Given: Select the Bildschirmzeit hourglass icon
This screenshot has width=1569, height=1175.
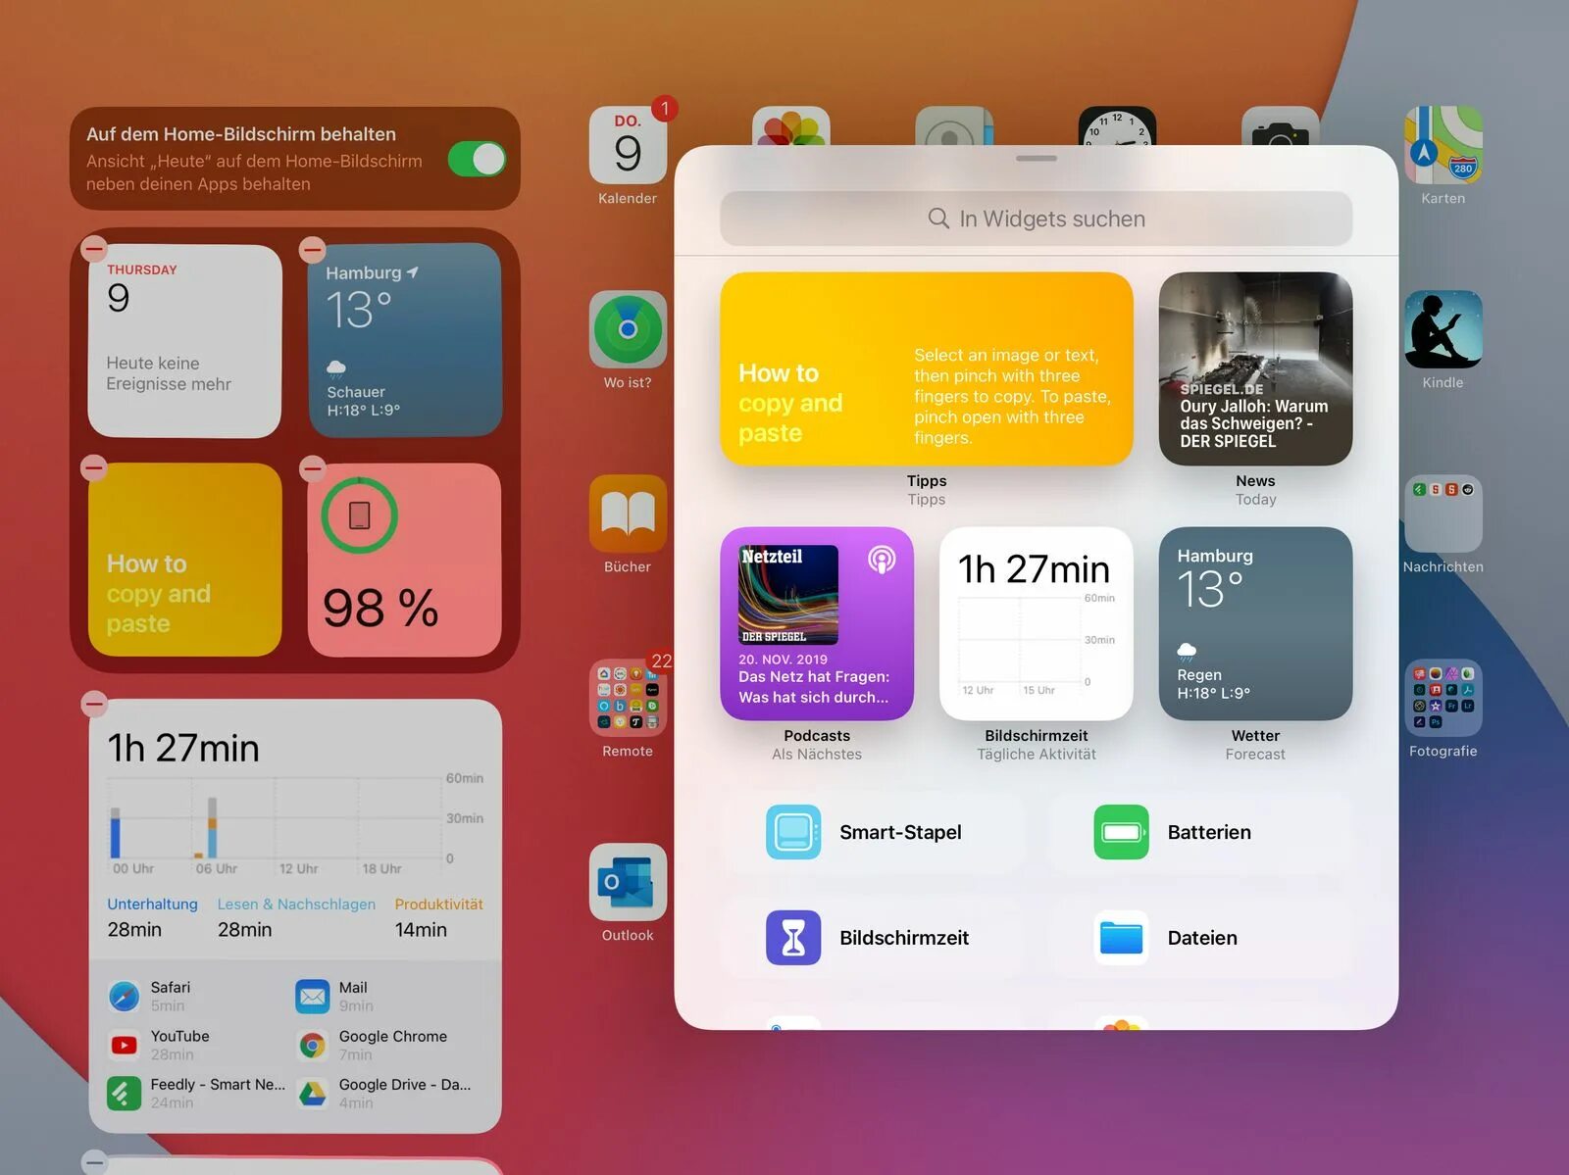Looking at the screenshot, I should tap(793, 938).
